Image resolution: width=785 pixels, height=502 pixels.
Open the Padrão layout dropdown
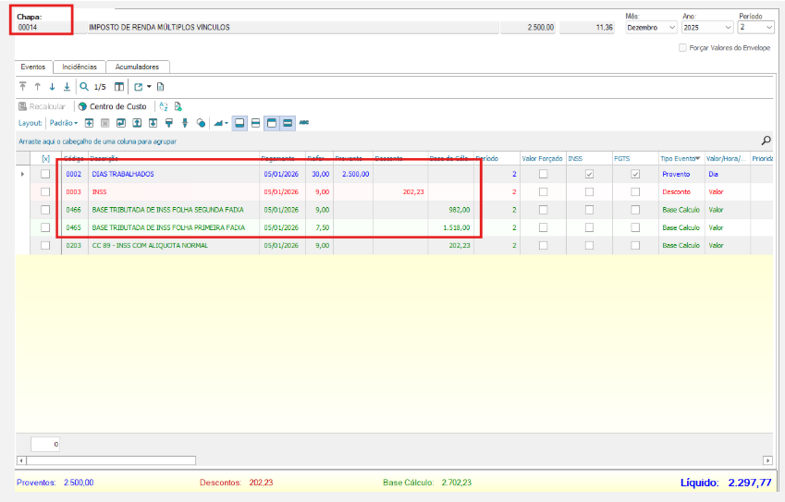pos(64,123)
